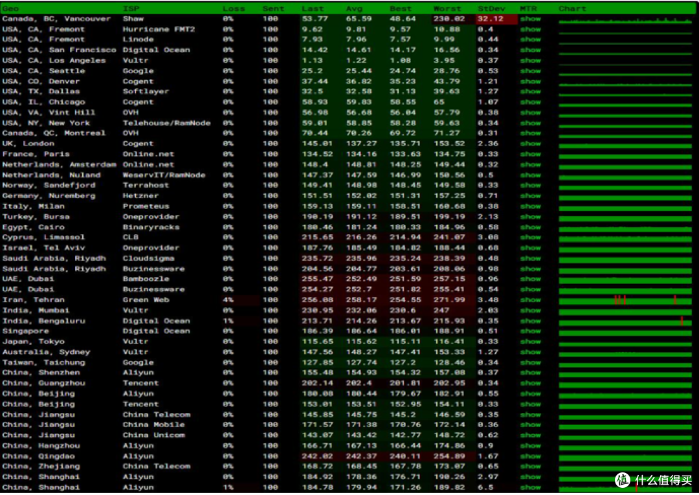Image resolution: width=699 pixels, height=495 pixels.
Task: Open the show link for Germany, Nuremberg
Action: pyautogui.click(x=531, y=195)
